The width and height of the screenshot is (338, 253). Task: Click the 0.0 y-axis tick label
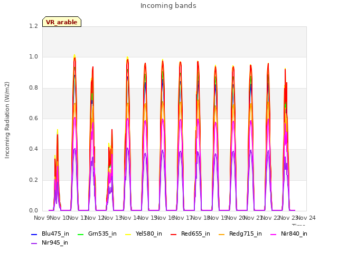coord(33,211)
